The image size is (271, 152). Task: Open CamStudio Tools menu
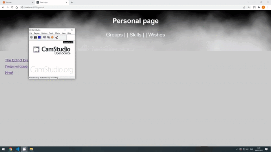tap(51, 33)
